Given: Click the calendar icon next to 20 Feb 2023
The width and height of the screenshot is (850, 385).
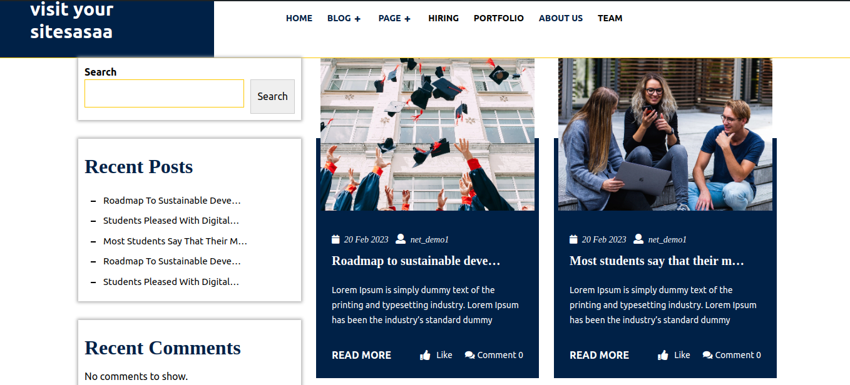Looking at the screenshot, I should point(335,239).
